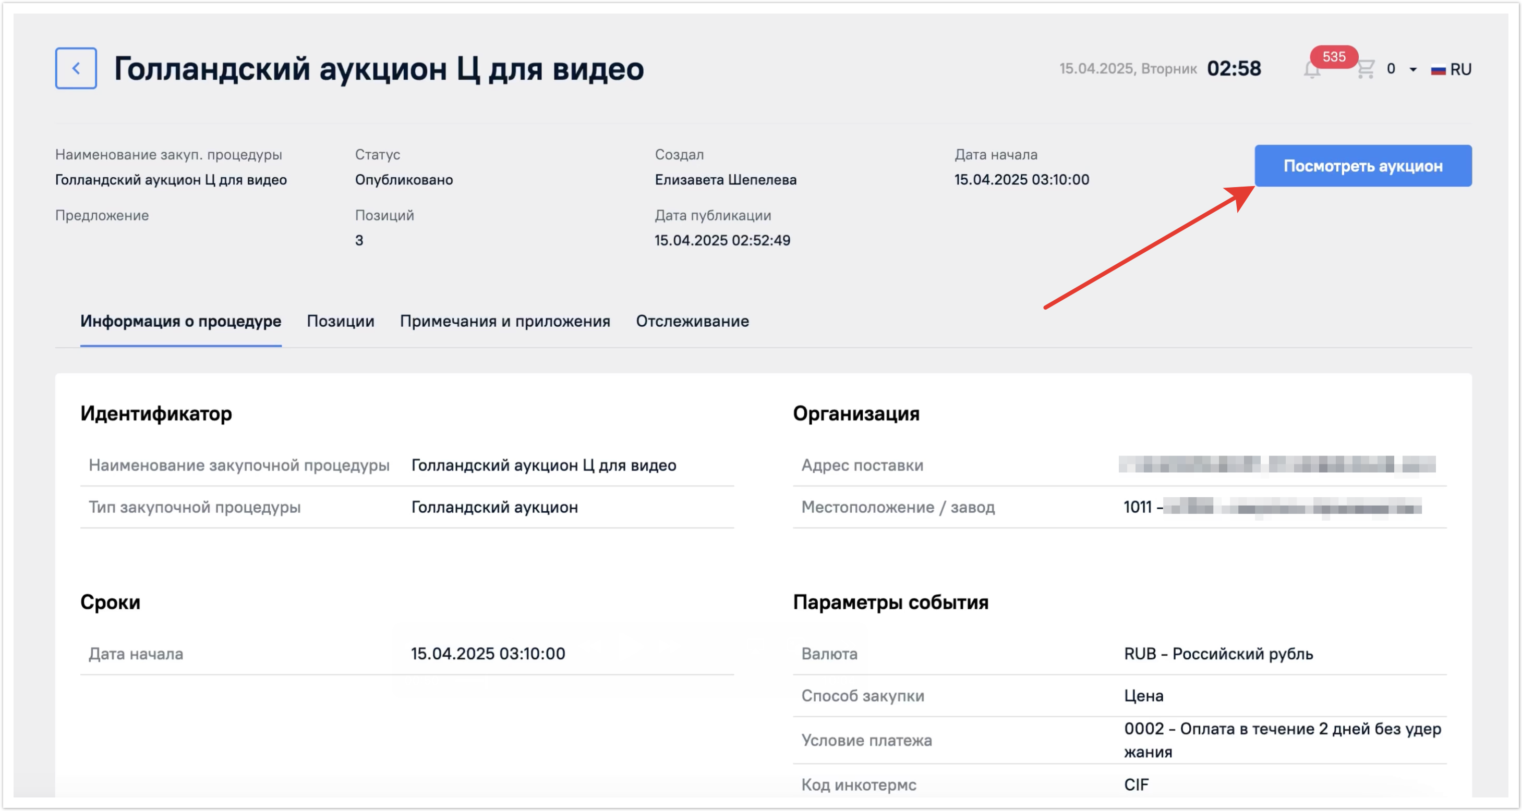The width and height of the screenshot is (1522, 811).
Task: Expand the cart dropdown arrow
Action: coord(1412,70)
